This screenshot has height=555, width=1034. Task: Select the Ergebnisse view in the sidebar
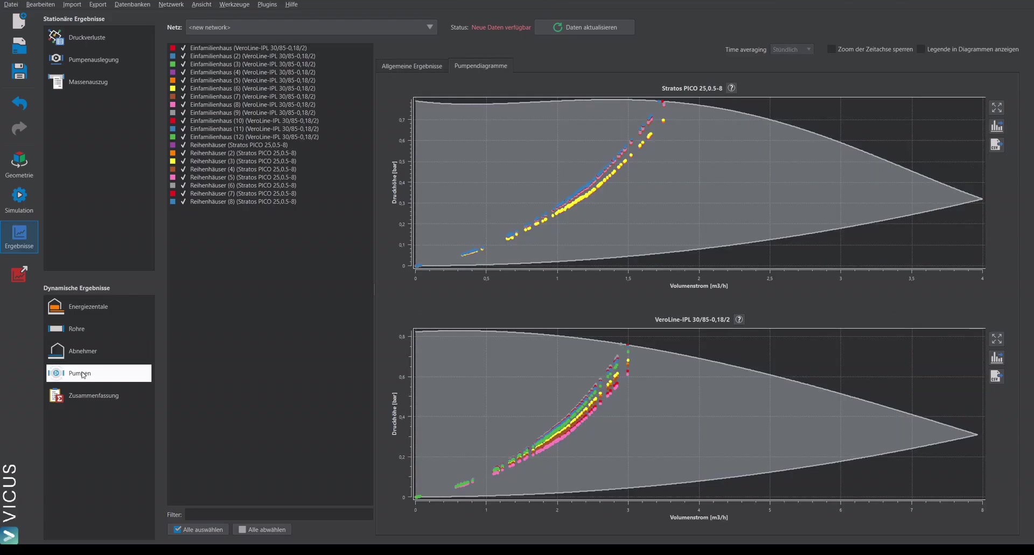(x=19, y=237)
